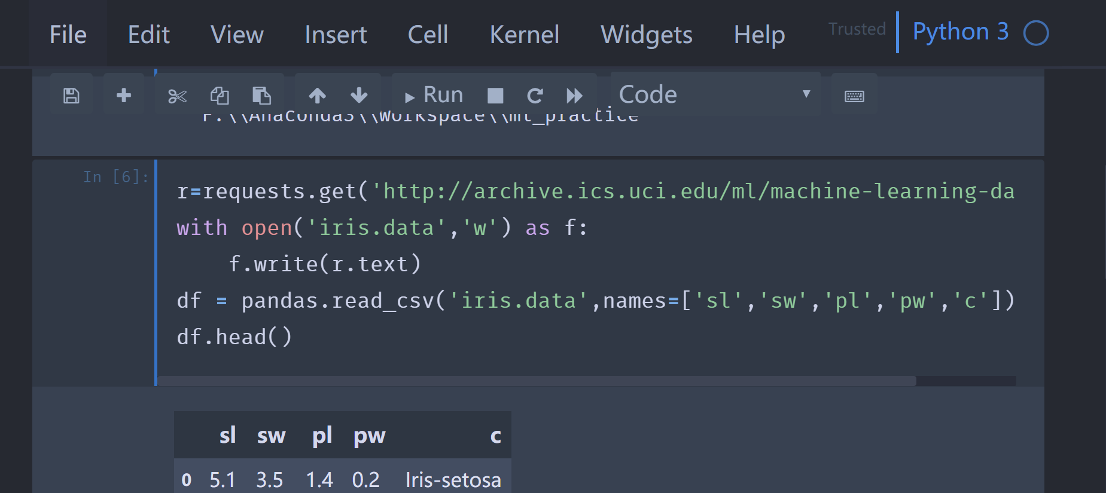Click the 5.1 value in row 0

222,480
